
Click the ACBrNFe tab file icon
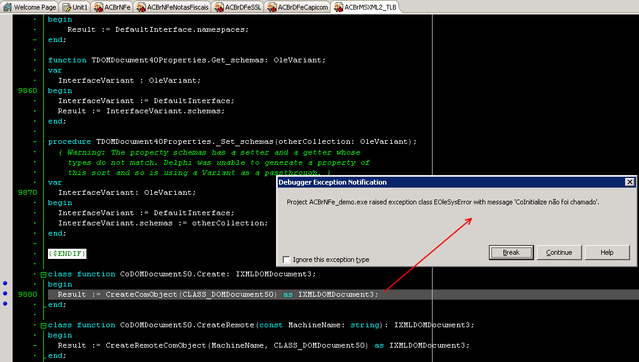98,7
